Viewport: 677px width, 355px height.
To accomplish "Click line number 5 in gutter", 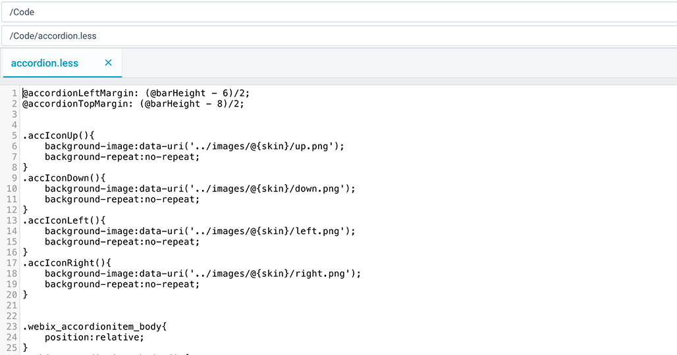I will pyautogui.click(x=14, y=135).
